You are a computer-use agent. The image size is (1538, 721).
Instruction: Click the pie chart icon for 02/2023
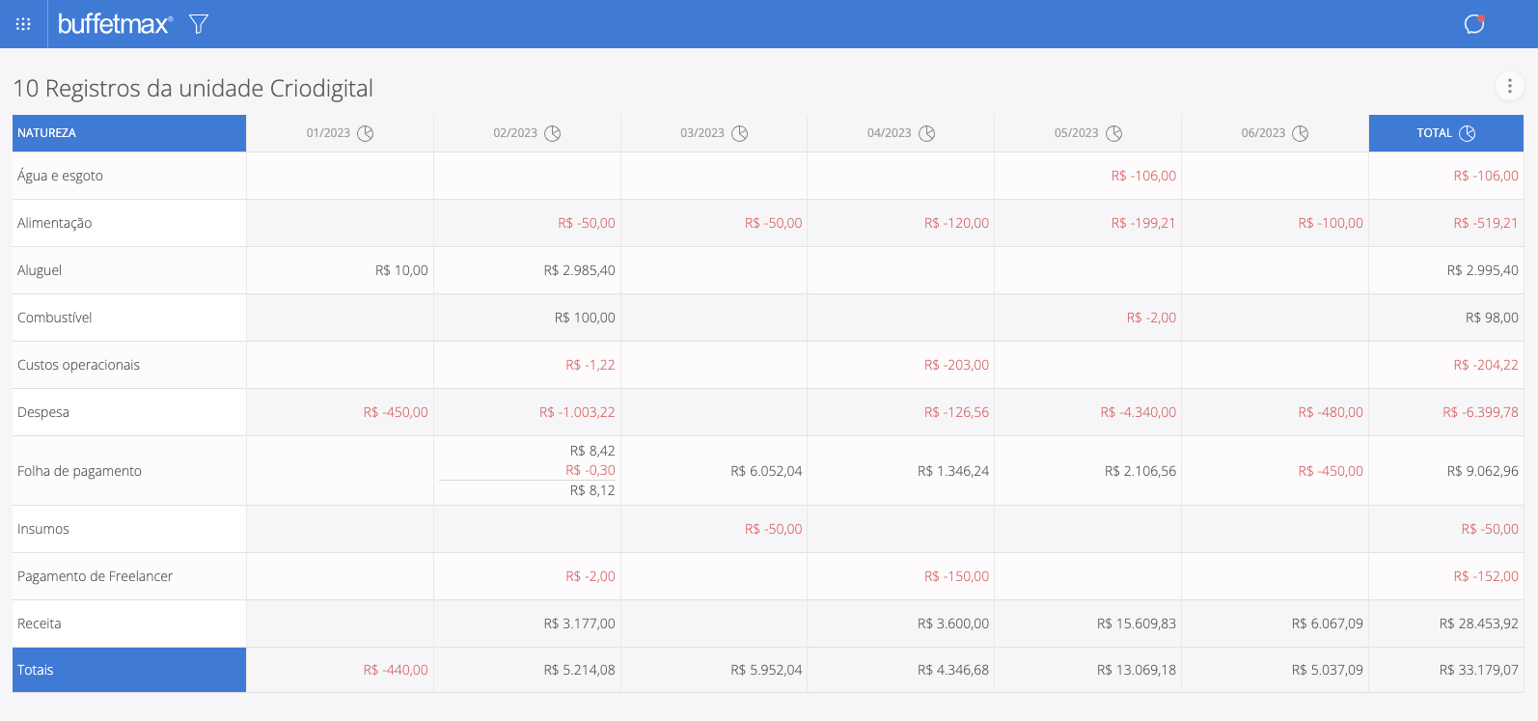[x=553, y=133]
